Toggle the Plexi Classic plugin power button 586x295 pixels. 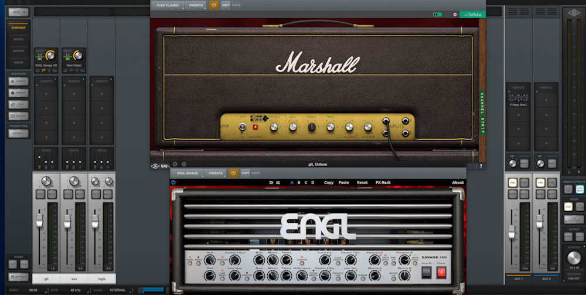(214, 5)
